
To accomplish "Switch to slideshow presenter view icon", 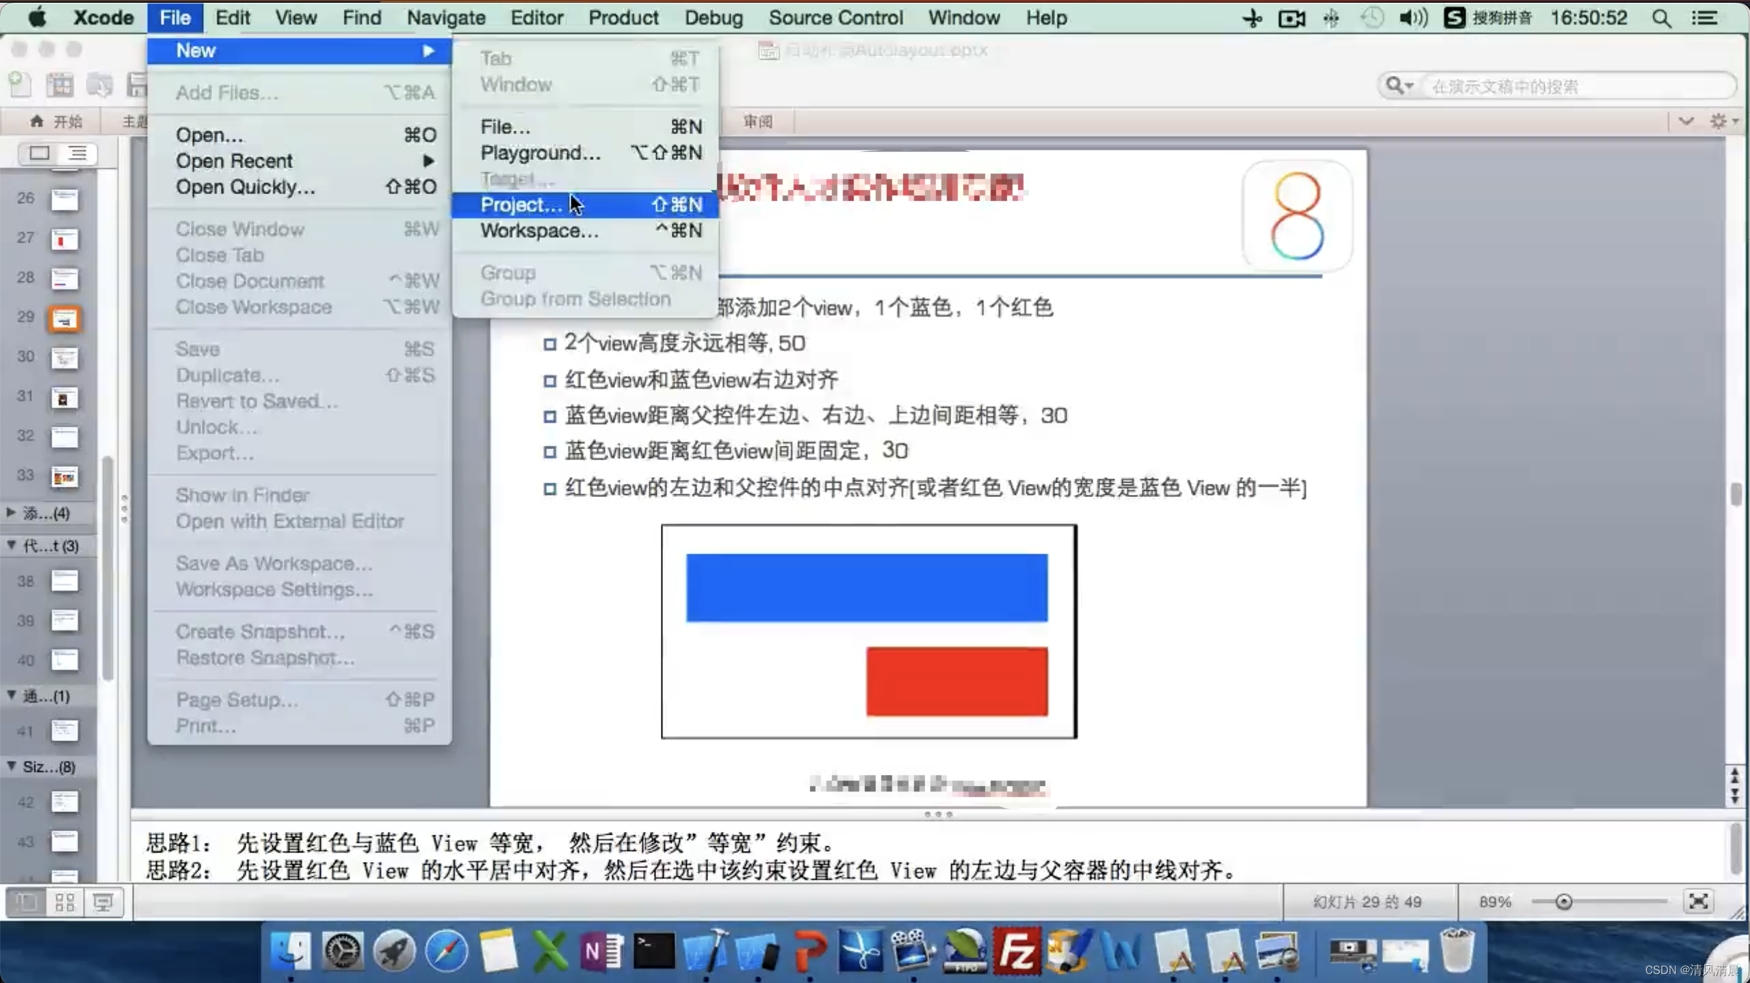I will point(103,902).
